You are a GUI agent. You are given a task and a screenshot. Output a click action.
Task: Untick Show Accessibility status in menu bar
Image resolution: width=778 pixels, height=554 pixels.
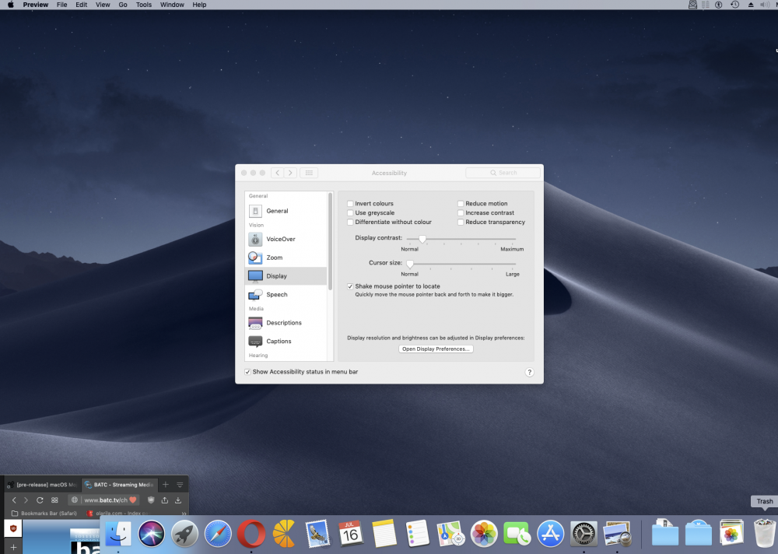[247, 372]
